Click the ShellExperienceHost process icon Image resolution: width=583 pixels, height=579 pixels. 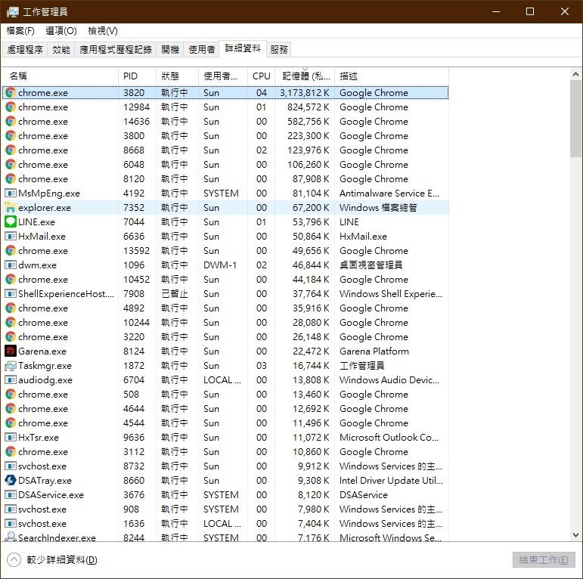tap(11, 293)
